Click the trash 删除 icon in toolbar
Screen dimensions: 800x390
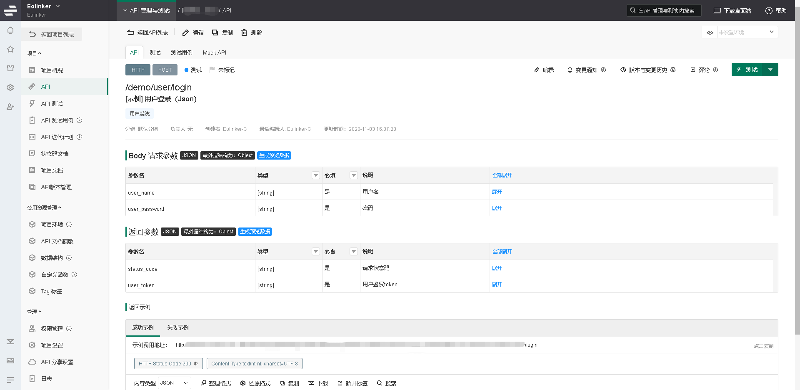pyautogui.click(x=244, y=32)
